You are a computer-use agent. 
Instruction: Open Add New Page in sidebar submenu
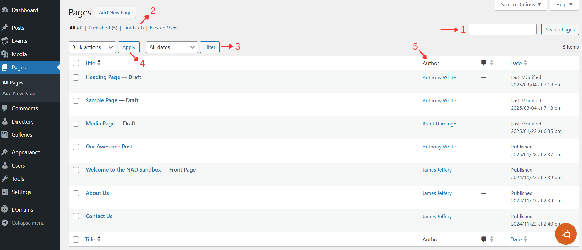tap(19, 94)
